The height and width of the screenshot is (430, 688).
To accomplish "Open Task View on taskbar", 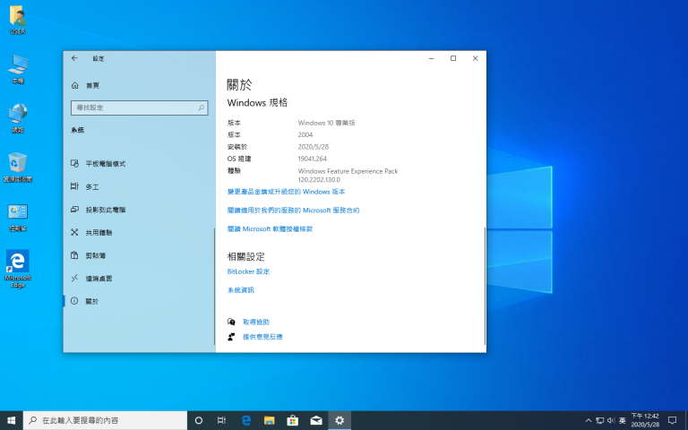I will (221, 420).
